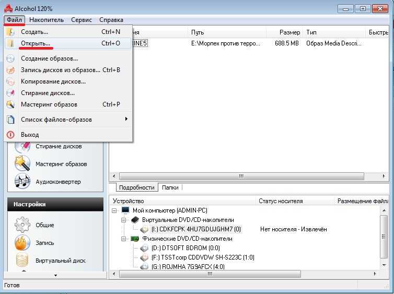Image resolution: width=394 pixels, height=294 pixels.
Task: Click the Настройки section header
Action: [55, 204]
